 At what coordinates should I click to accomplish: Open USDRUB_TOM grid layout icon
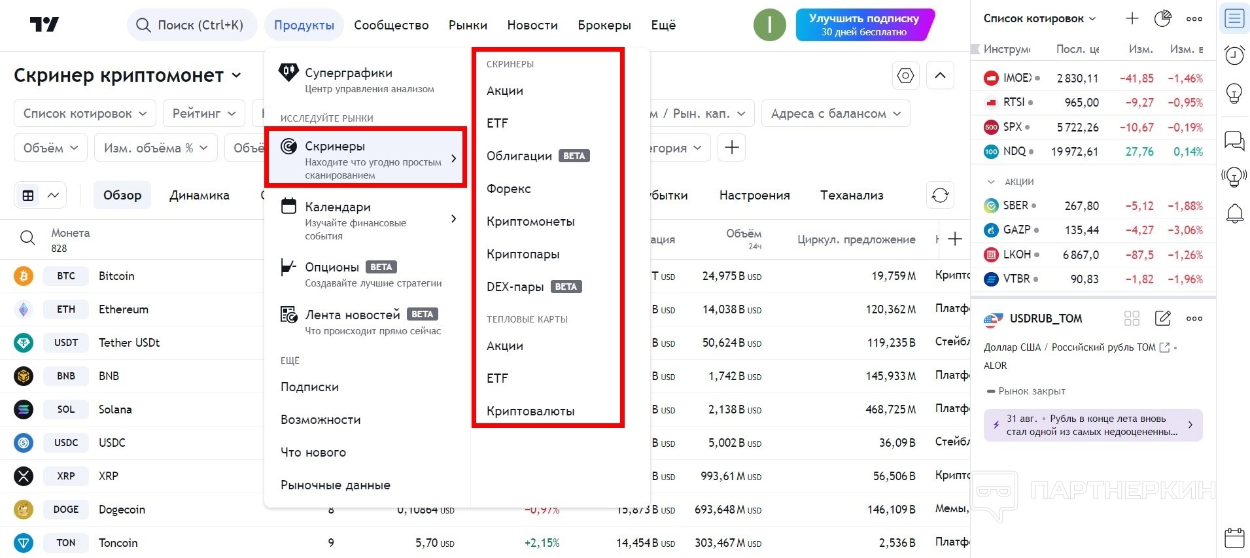[1132, 319]
